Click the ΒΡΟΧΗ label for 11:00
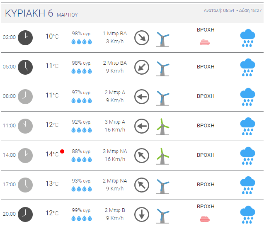Image resolution: width=264 pixels, height=229 pixels. click(206, 126)
